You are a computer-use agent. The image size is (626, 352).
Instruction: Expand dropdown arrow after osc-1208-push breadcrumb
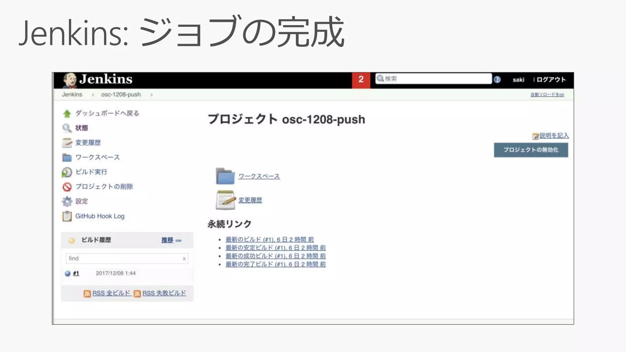152,95
